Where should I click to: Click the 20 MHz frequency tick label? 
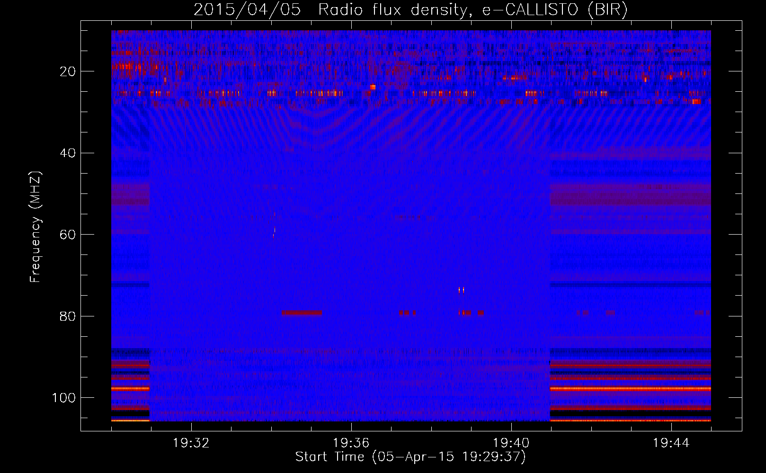[x=68, y=71]
